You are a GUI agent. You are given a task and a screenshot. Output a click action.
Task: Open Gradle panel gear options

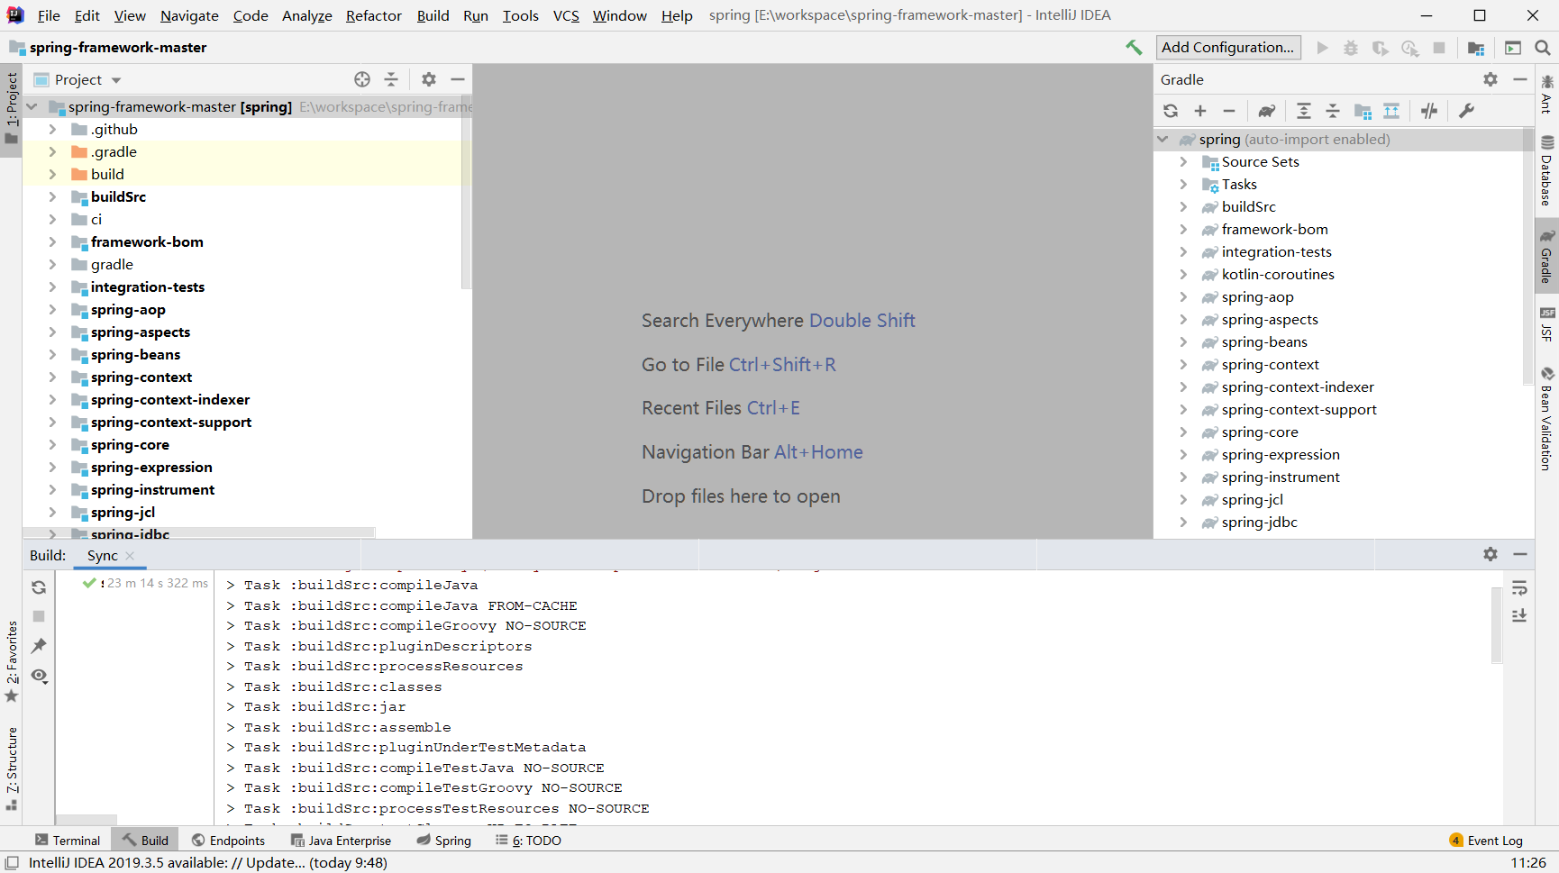coord(1491,79)
